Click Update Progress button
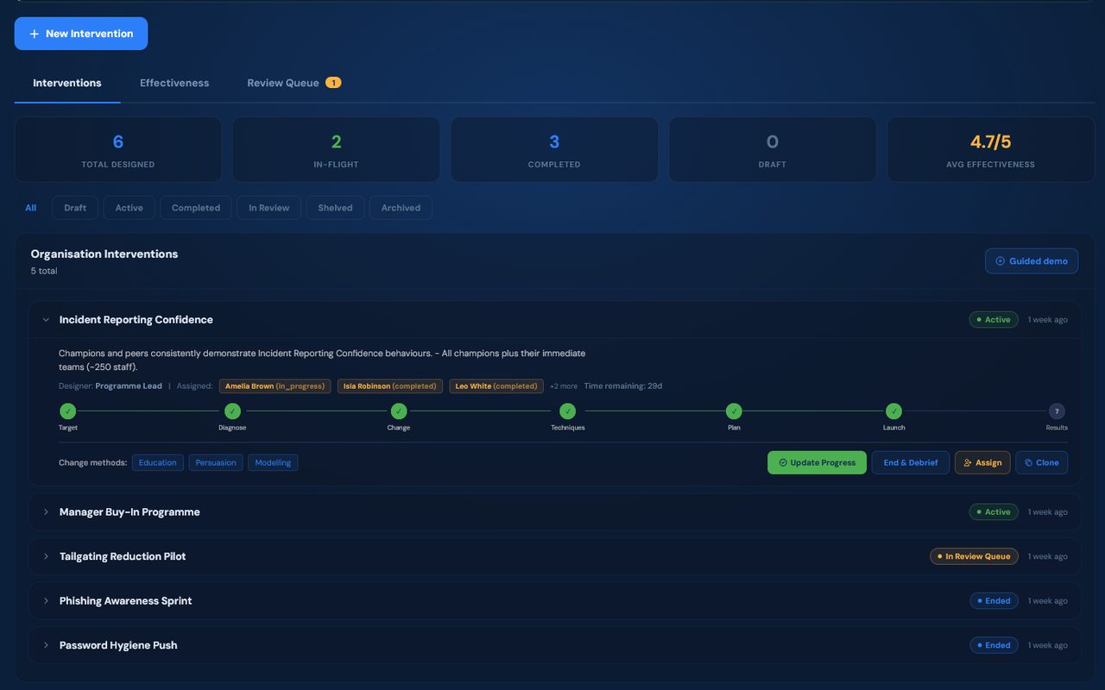 pos(817,462)
